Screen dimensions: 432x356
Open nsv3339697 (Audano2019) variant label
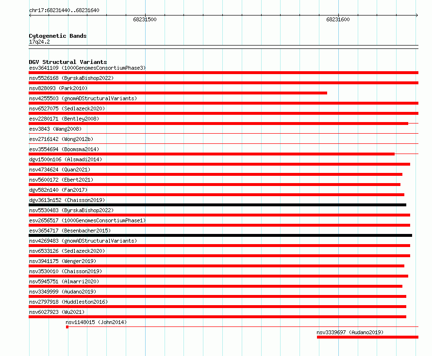click(x=350, y=332)
